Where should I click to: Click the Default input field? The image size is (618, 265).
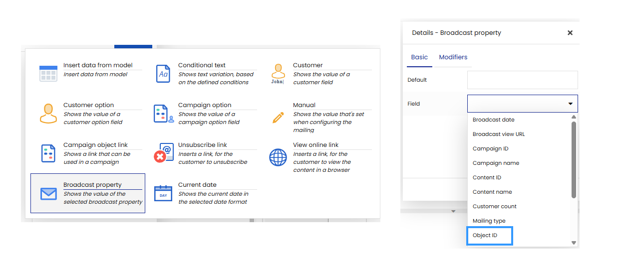(522, 80)
